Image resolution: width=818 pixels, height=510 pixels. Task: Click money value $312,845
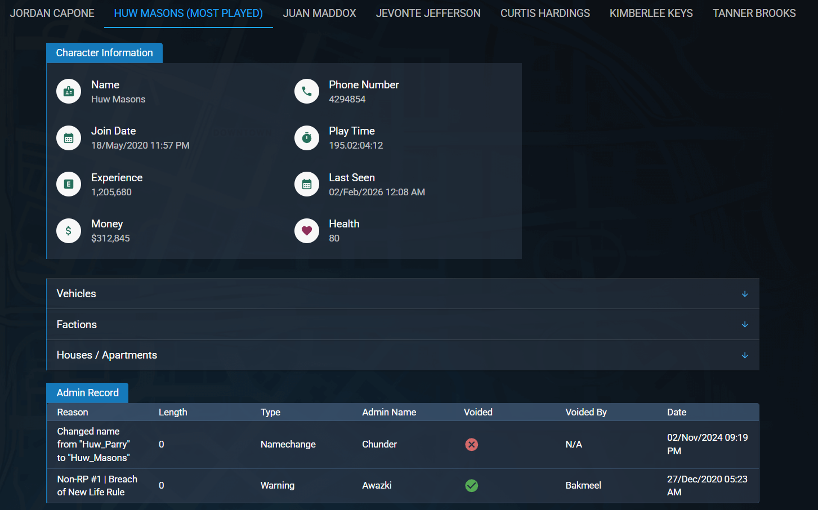[110, 238]
